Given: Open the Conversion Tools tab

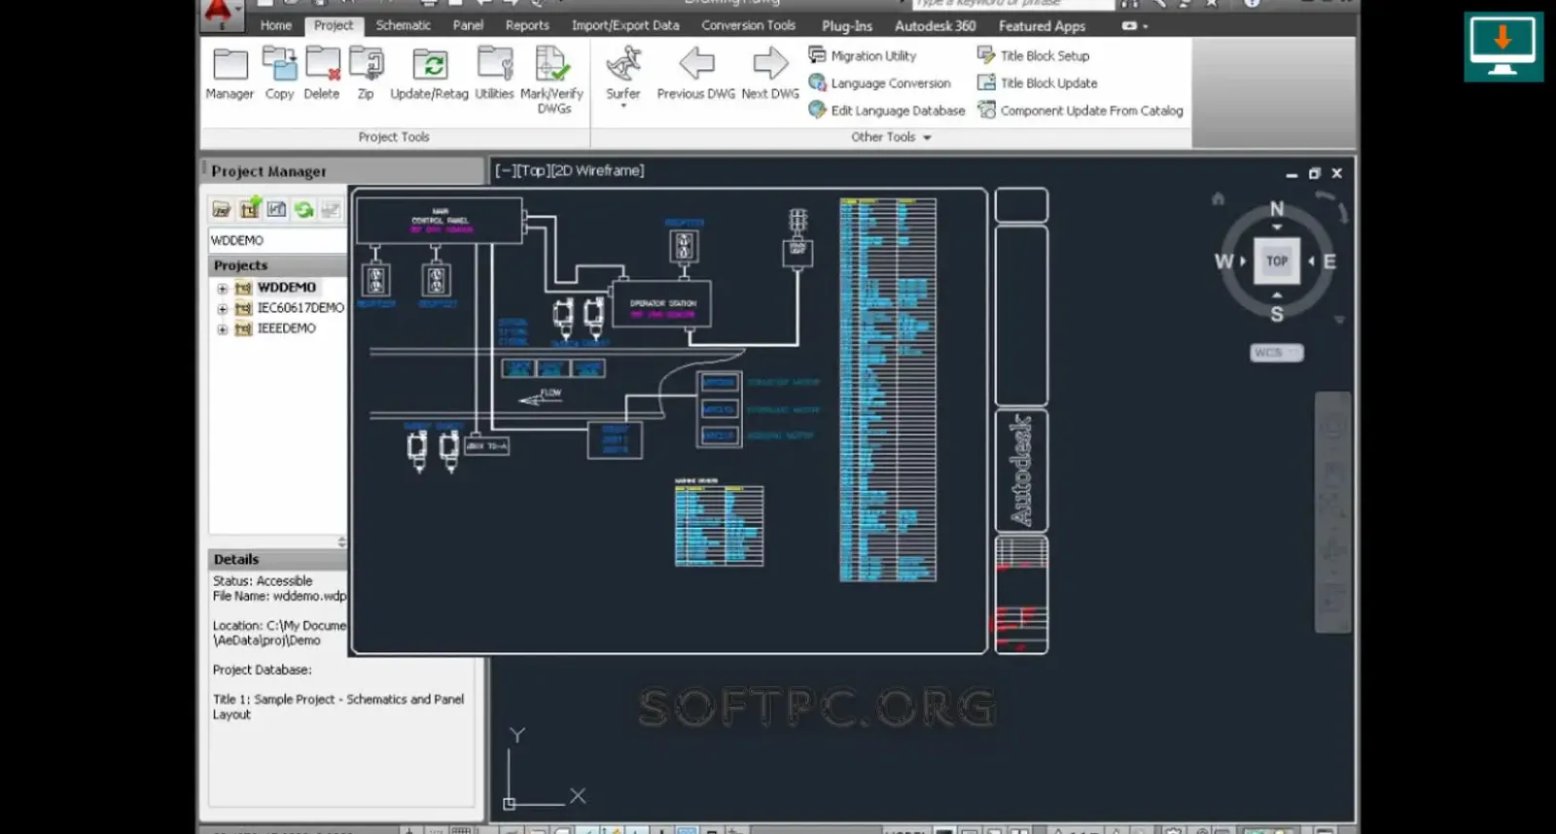Looking at the screenshot, I should [748, 25].
